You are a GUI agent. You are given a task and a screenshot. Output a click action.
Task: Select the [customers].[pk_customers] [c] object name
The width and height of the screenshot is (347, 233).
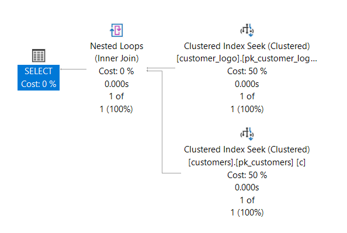[x=247, y=162]
